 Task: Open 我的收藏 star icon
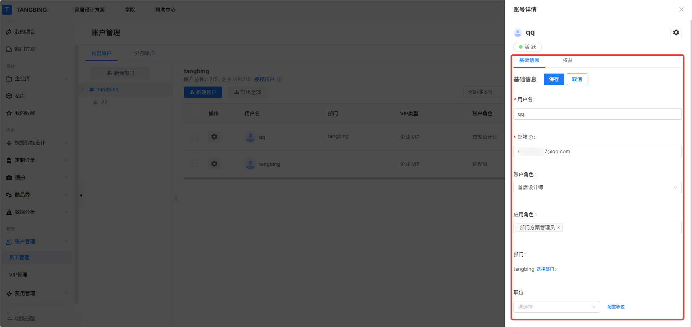[9, 113]
